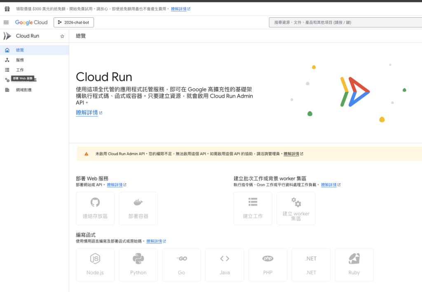
Task: Choose the Python function card
Action: click(x=138, y=265)
